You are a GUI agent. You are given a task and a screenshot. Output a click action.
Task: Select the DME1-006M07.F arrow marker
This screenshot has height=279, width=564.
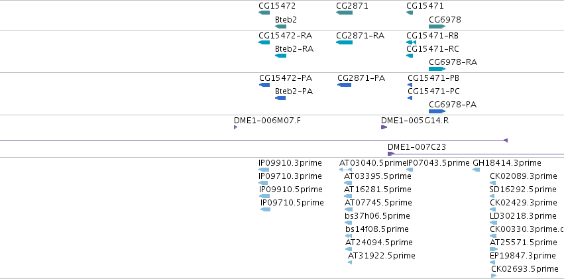235,127
